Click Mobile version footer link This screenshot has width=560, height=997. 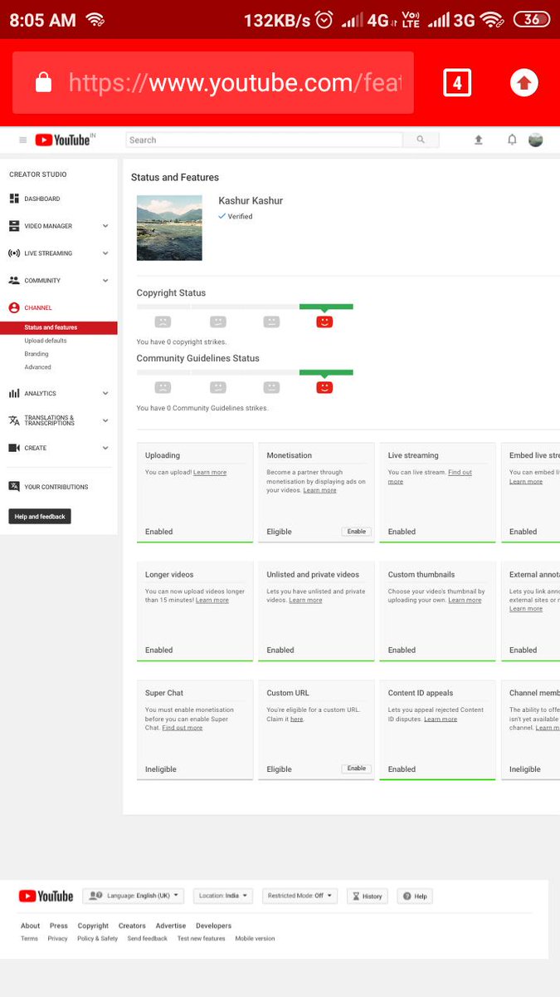pos(256,939)
